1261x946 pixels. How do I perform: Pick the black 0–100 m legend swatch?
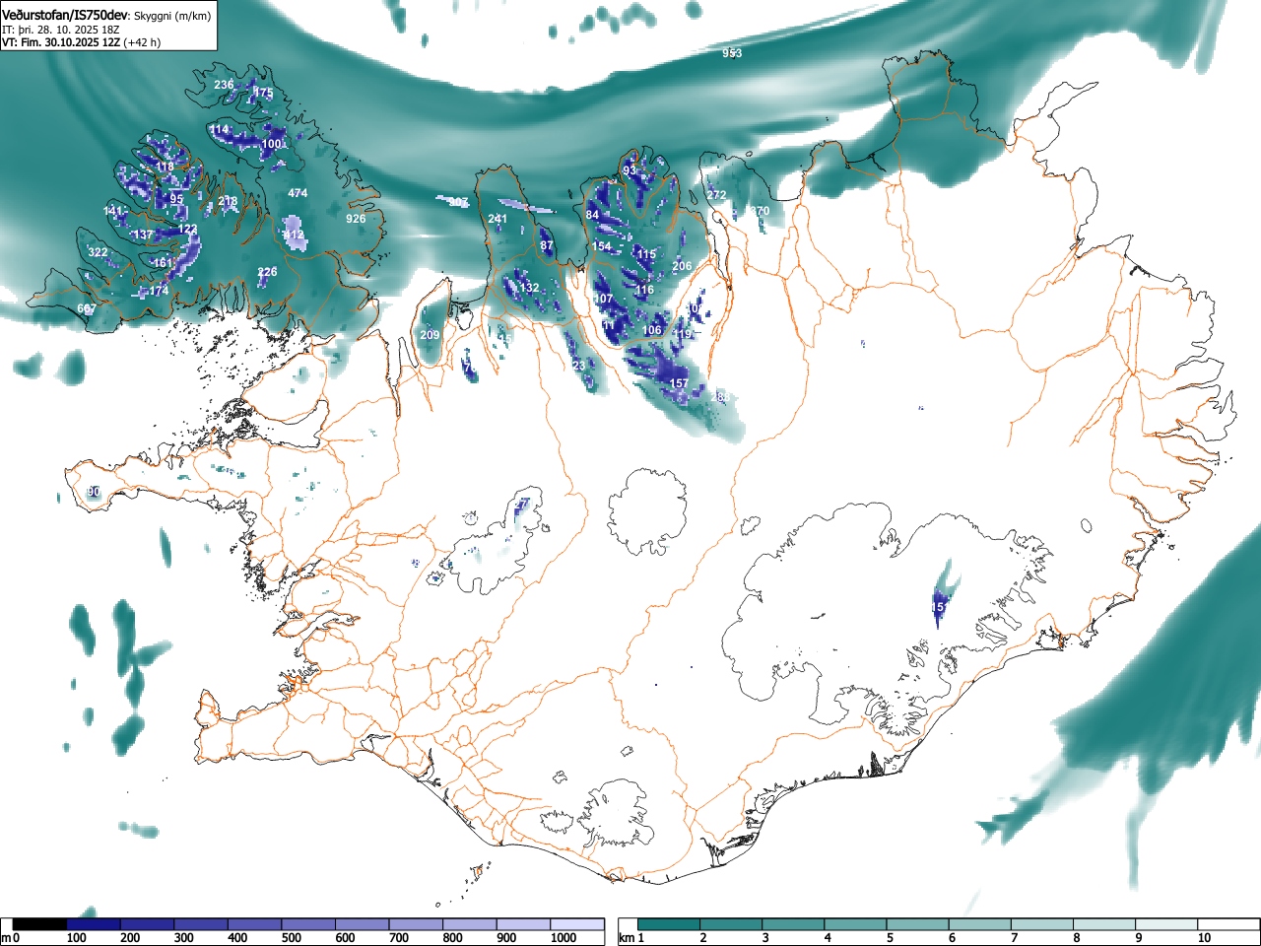pyautogui.click(x=39, y=924)
